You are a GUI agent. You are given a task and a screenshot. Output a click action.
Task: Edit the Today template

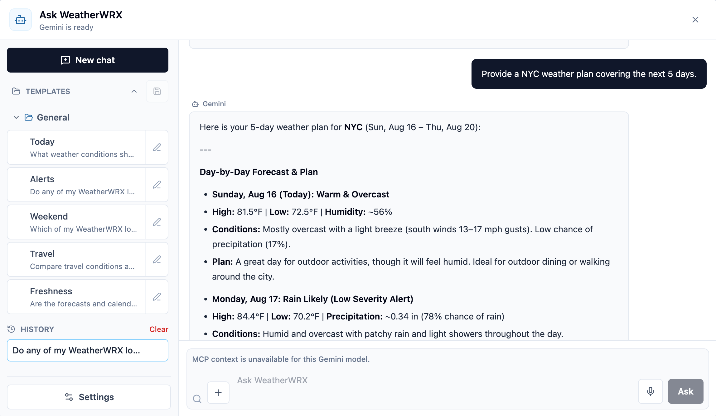tap(157, 147)
